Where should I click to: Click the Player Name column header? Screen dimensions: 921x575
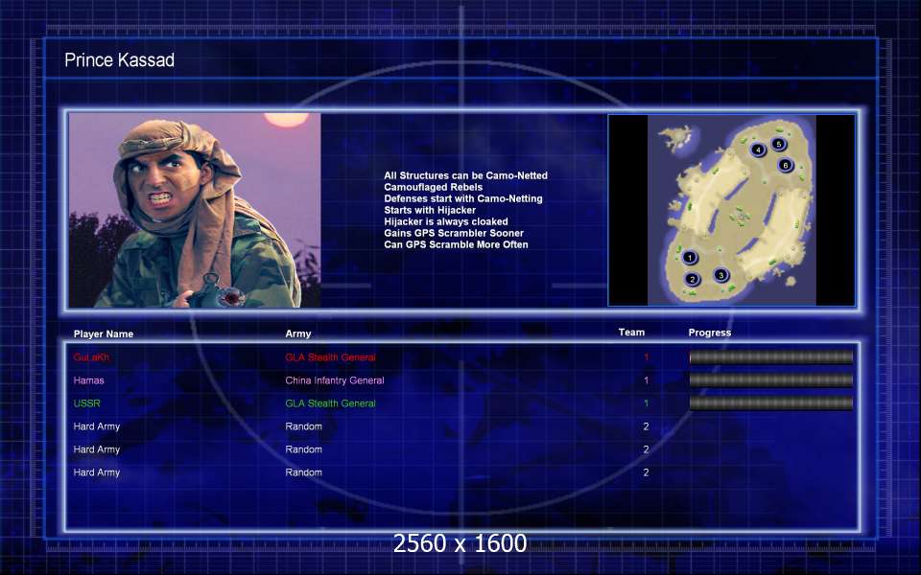[104, 333]
